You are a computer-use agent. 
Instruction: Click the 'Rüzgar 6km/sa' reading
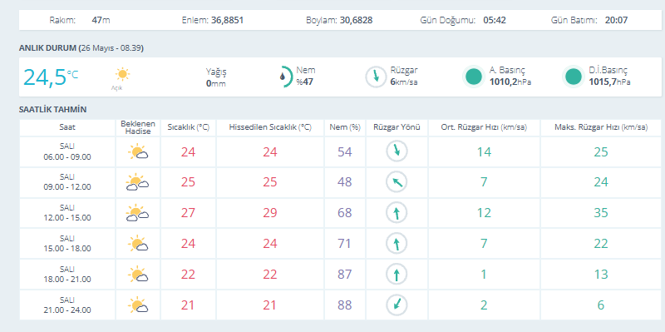(x=404, y=76)
